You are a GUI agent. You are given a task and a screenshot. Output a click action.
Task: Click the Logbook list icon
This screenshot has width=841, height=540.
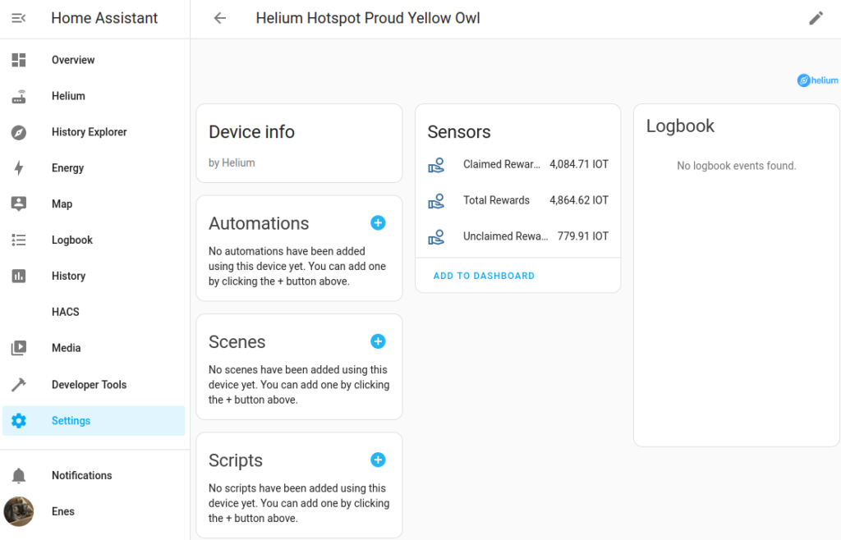(x=19, y=240)
